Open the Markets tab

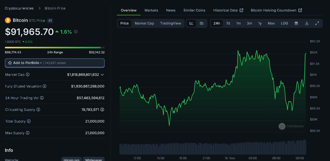[x=151, y=10]
